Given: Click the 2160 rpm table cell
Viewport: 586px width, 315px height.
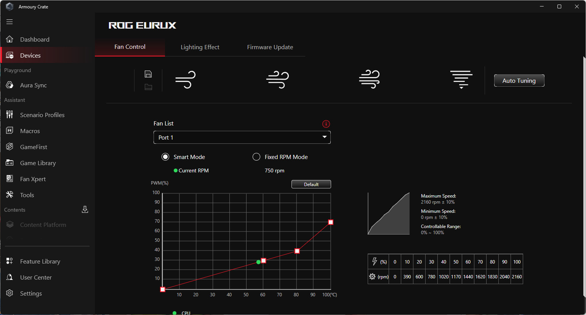Looking at the screenshot, I should pyautogui.click(x=517, y=277).
